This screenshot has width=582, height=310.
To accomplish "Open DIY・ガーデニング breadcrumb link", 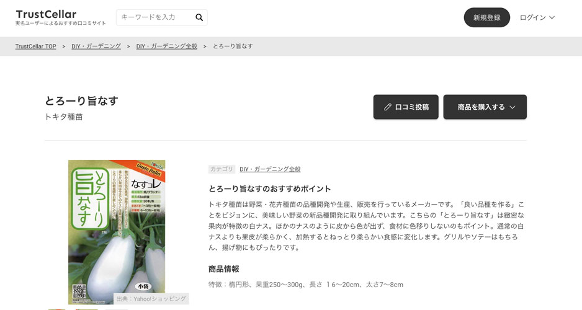I will [96, 46].
